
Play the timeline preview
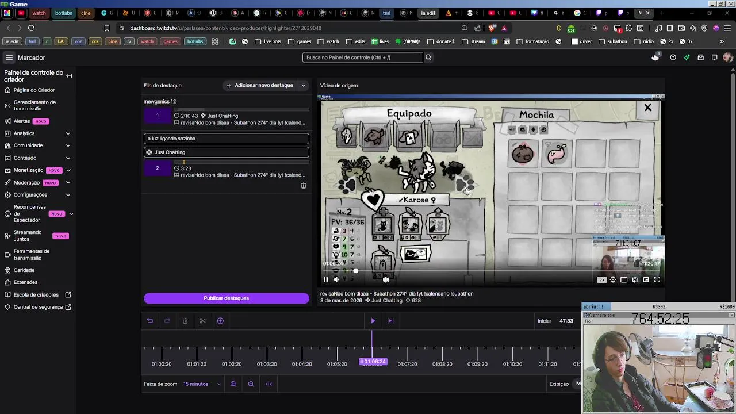pos(373,321)
